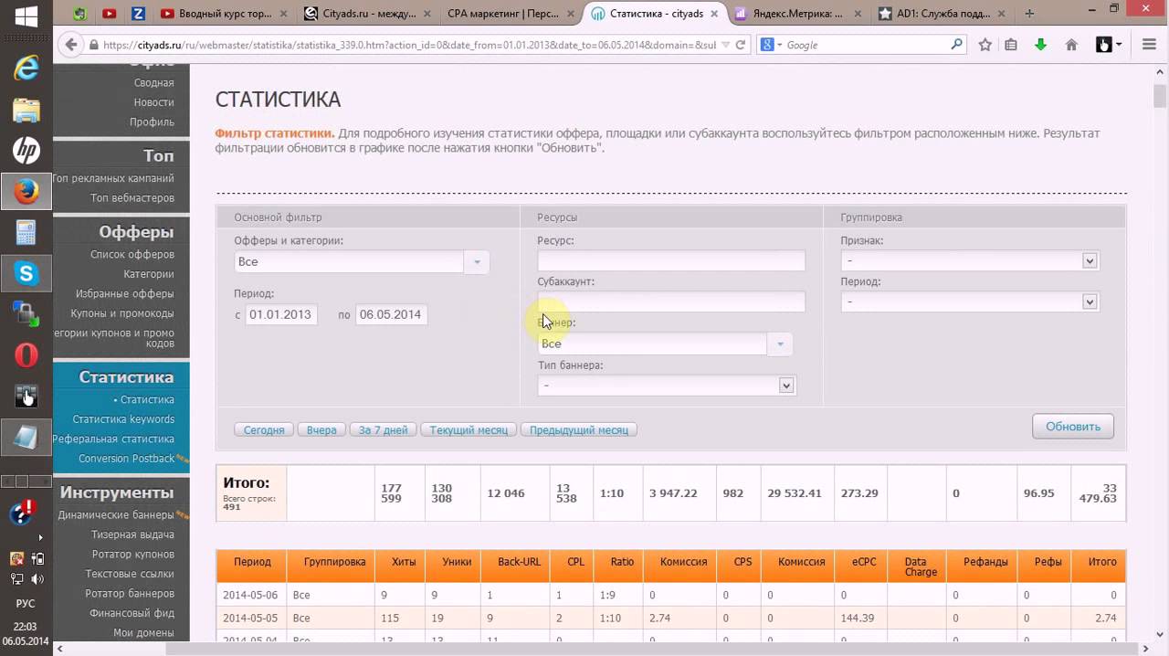Image resolution: width=1169 pixels, height=656 pixels.
Task: Click the 144.39 eCPC table value
Action: (859, 619)
